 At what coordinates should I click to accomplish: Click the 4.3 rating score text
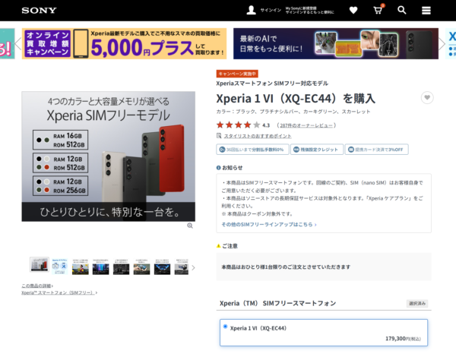click(266, 125)
